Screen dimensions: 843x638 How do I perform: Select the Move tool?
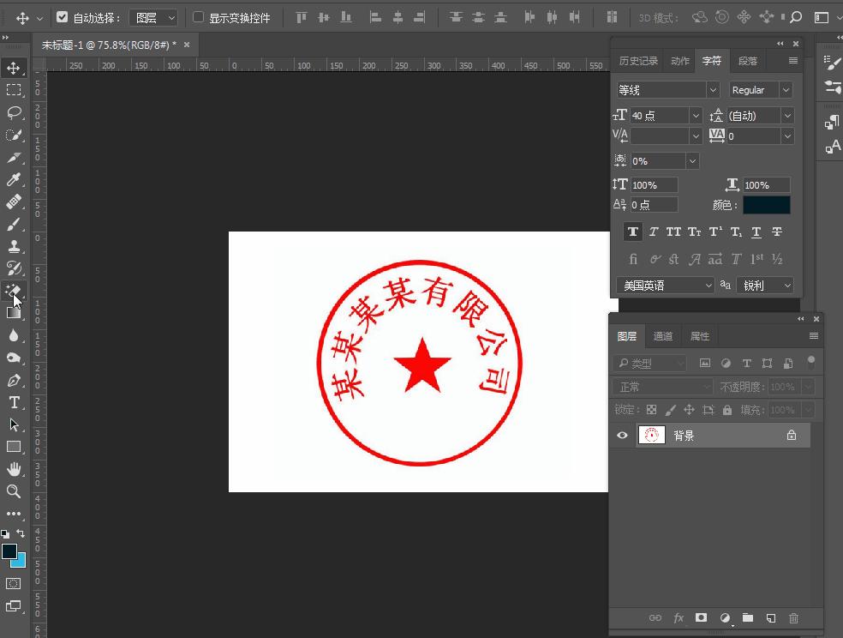point(14,68)
